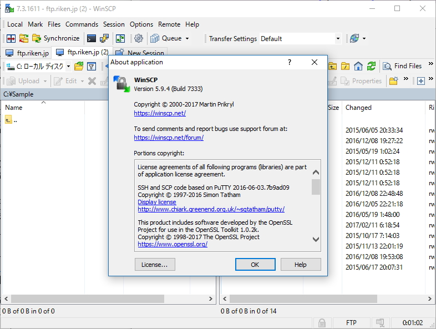Expand remote navigation toolbar overflow chevron

click(430, 64)
